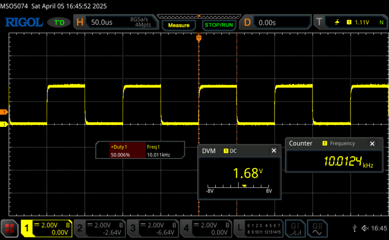Close the DVM panel
The height and width of the screenshot is (240, 389).
click(274, 151)
